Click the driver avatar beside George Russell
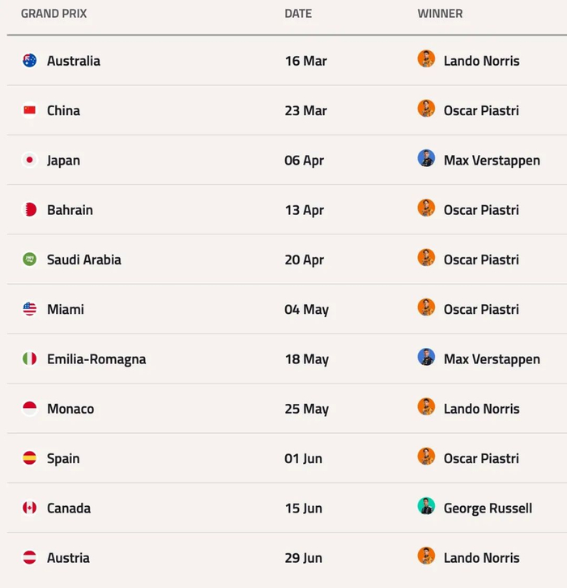The height and width of the screenshot is (588, 567). pos(426,506)
